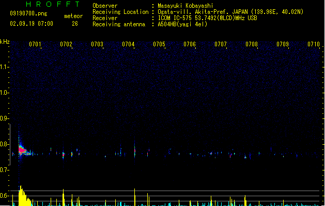Image resolution: width=325 pixels, height=206 pixels.
Task: Click the 0703 time marker
Action: click(x=97, y=44)
